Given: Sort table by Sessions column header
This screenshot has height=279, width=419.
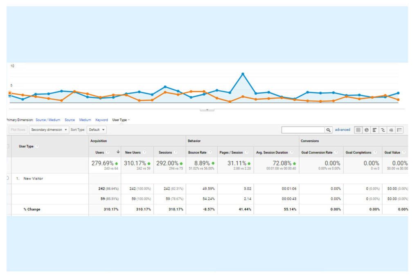Looking at the screenshot, I should click(x=165, y=152).
